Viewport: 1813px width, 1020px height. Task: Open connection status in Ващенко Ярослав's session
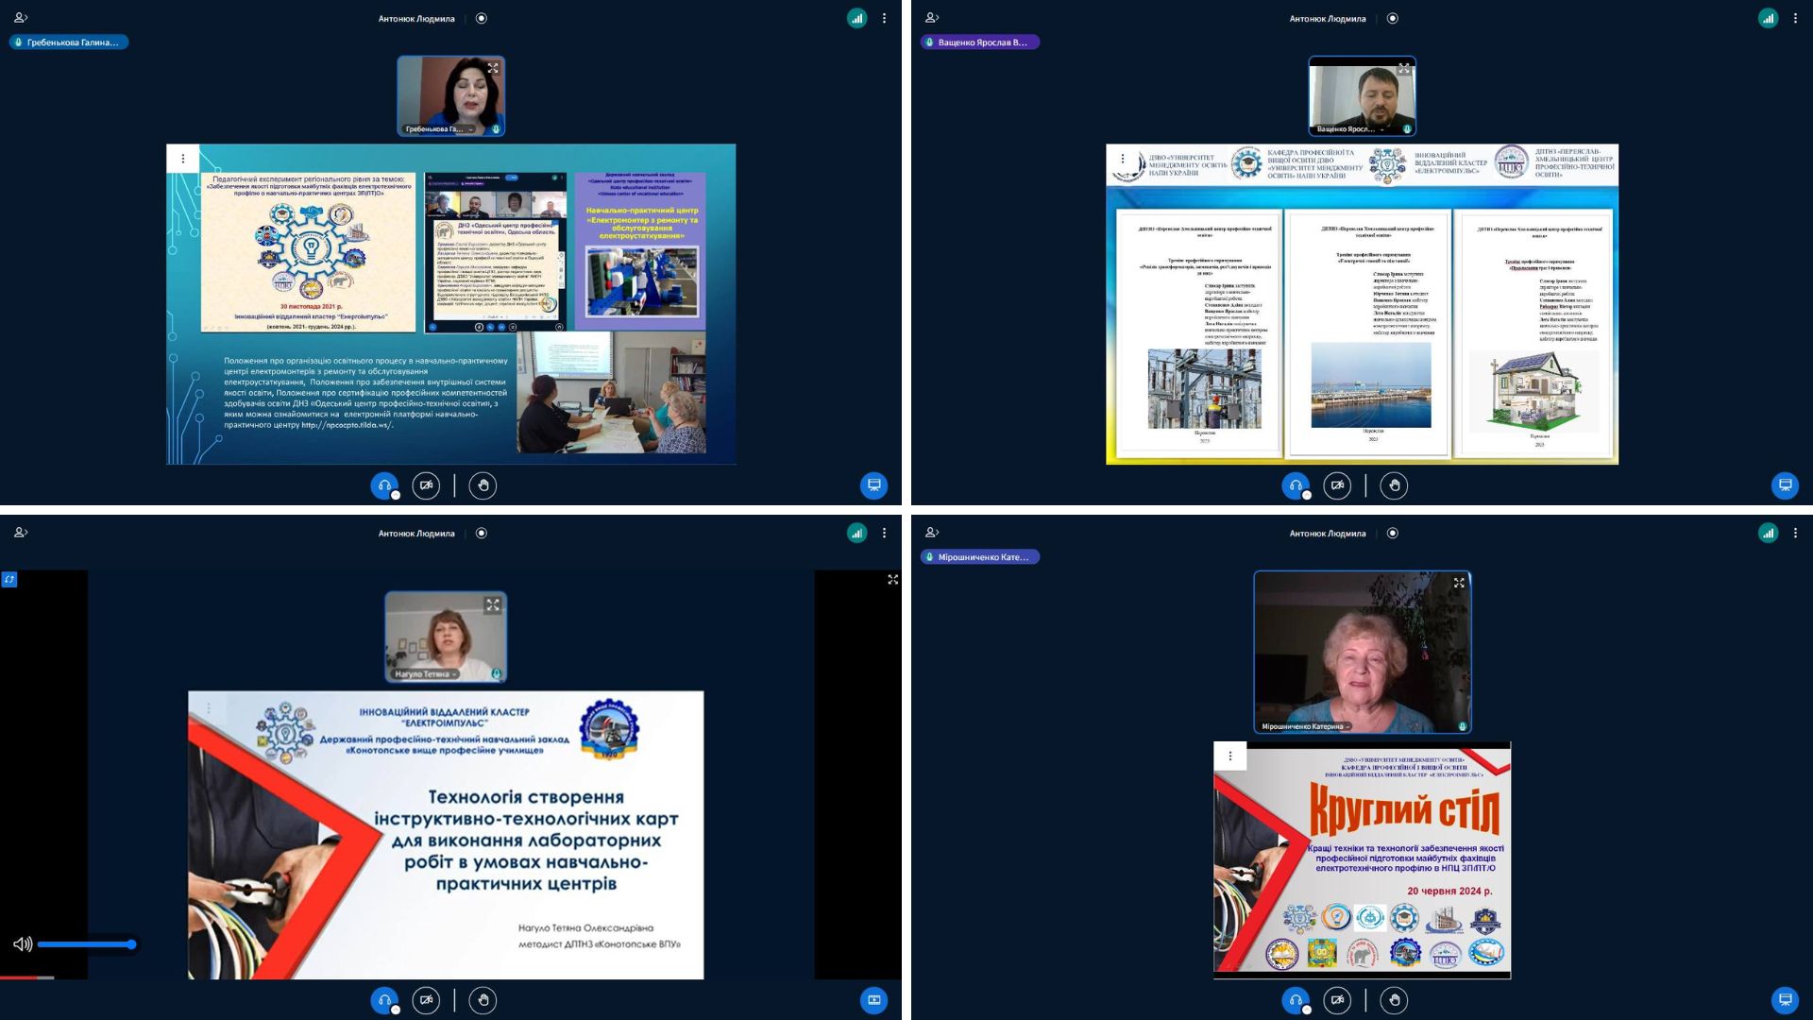tap(1768, 18)
